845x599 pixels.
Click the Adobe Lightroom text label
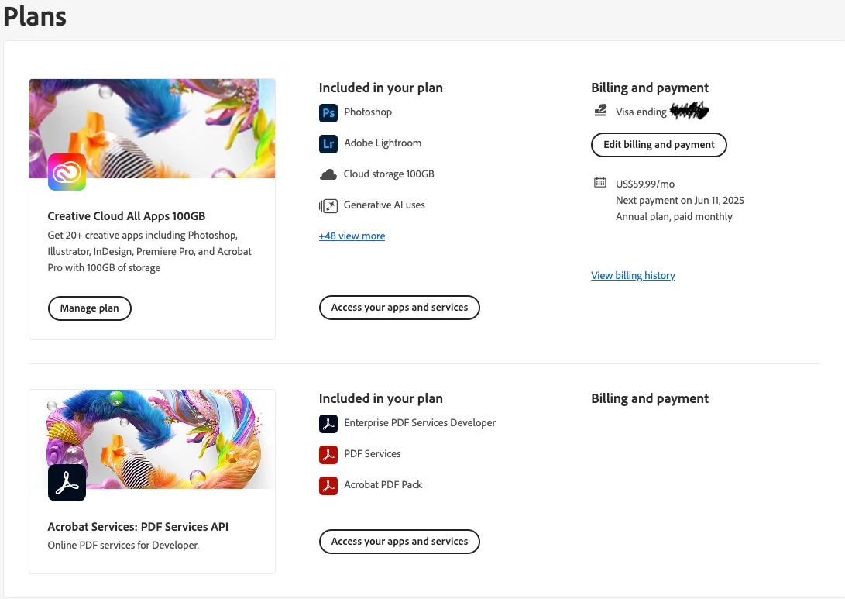[383, 143]
